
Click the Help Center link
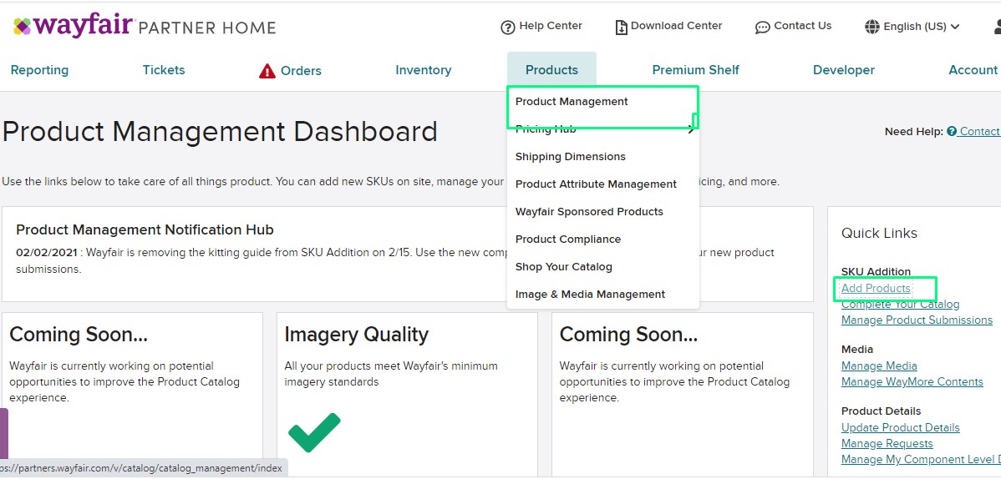tap(551, 26)
